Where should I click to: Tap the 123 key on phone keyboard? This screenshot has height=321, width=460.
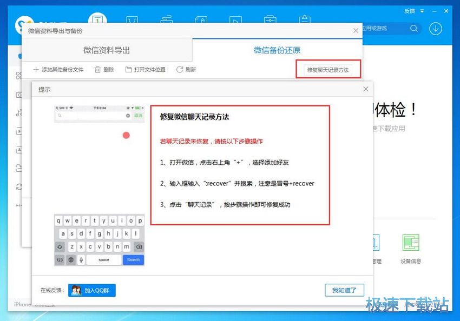tap(60, 260)
